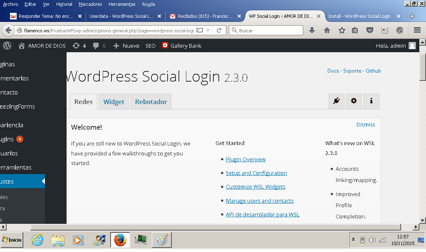This screenshot has width=426, height=252.
Task: Click the volume speaker icon in the tray
Action: point(372,240)
